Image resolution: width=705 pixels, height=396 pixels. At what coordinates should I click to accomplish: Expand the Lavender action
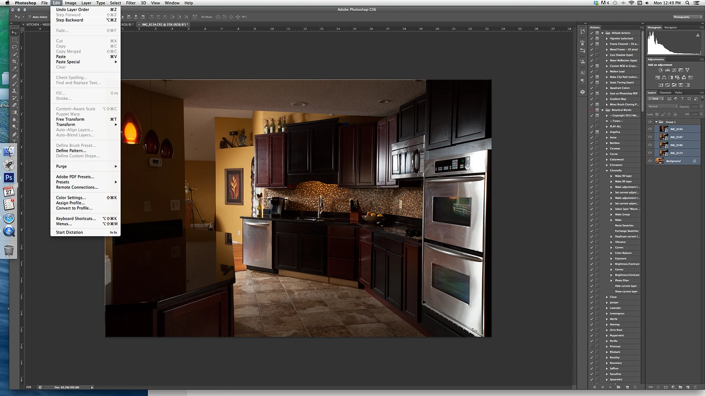(x=607, y=308)
